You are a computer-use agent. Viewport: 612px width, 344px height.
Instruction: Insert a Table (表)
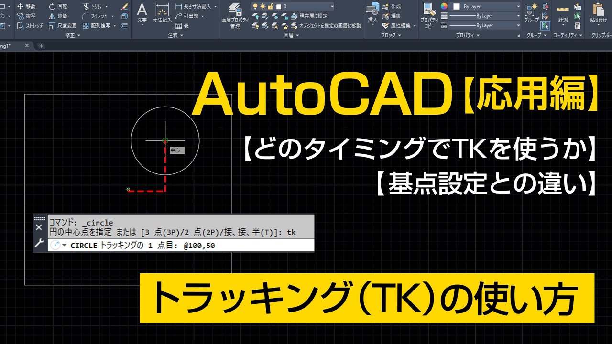tap(182, 25)
